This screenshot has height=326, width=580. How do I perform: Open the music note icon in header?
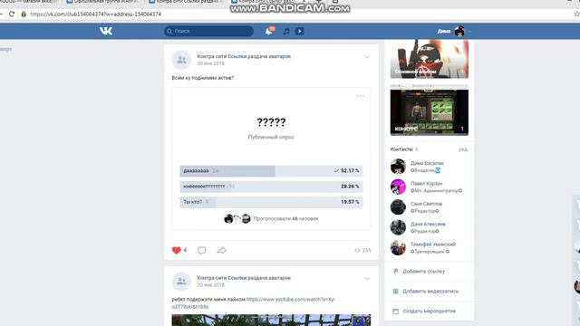286,32
